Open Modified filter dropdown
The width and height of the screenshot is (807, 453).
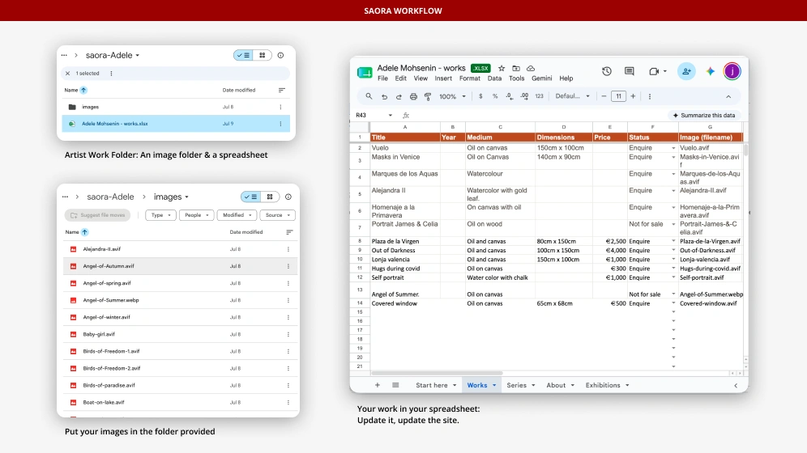coord(237,215)
